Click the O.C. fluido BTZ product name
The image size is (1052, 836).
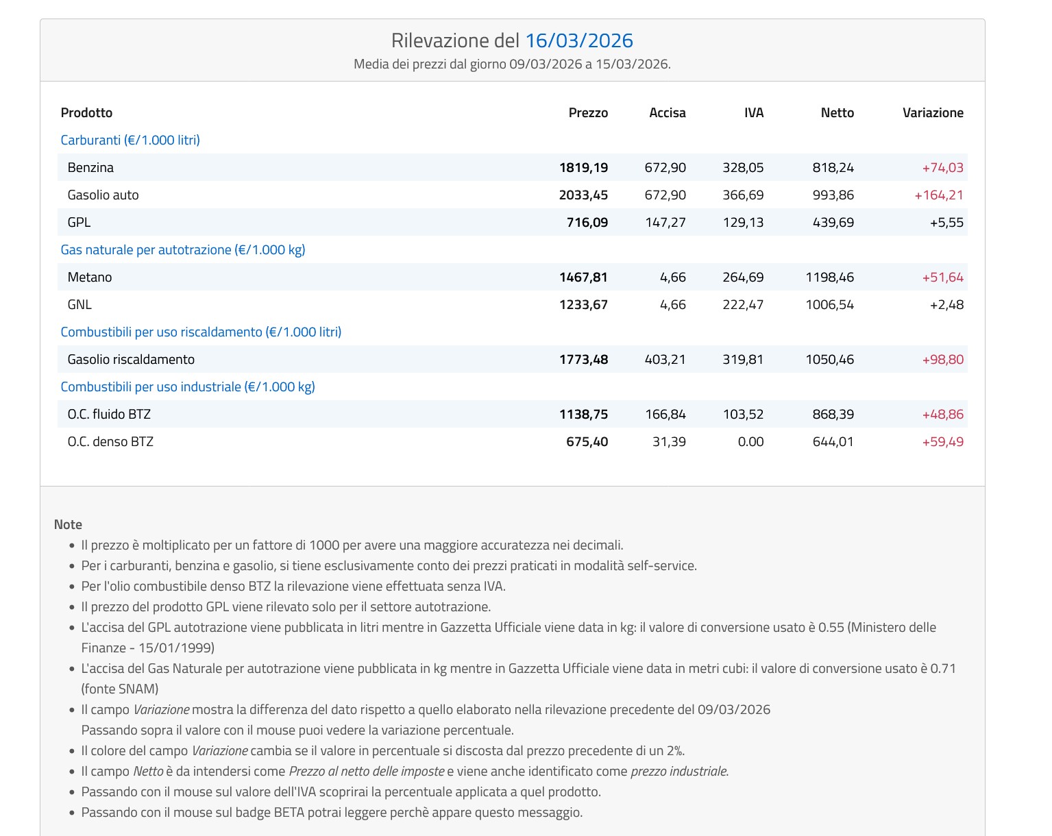[109, 414]
